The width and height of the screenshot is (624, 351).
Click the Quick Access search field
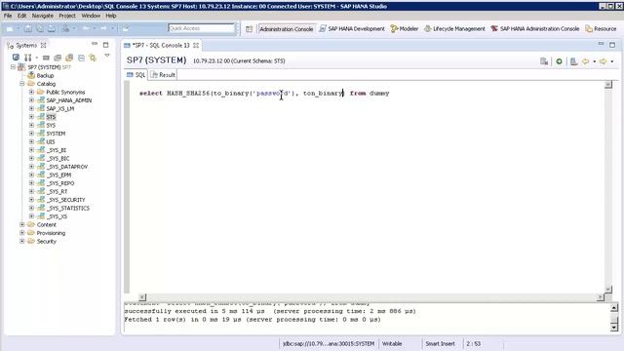(x=202, y=28)
